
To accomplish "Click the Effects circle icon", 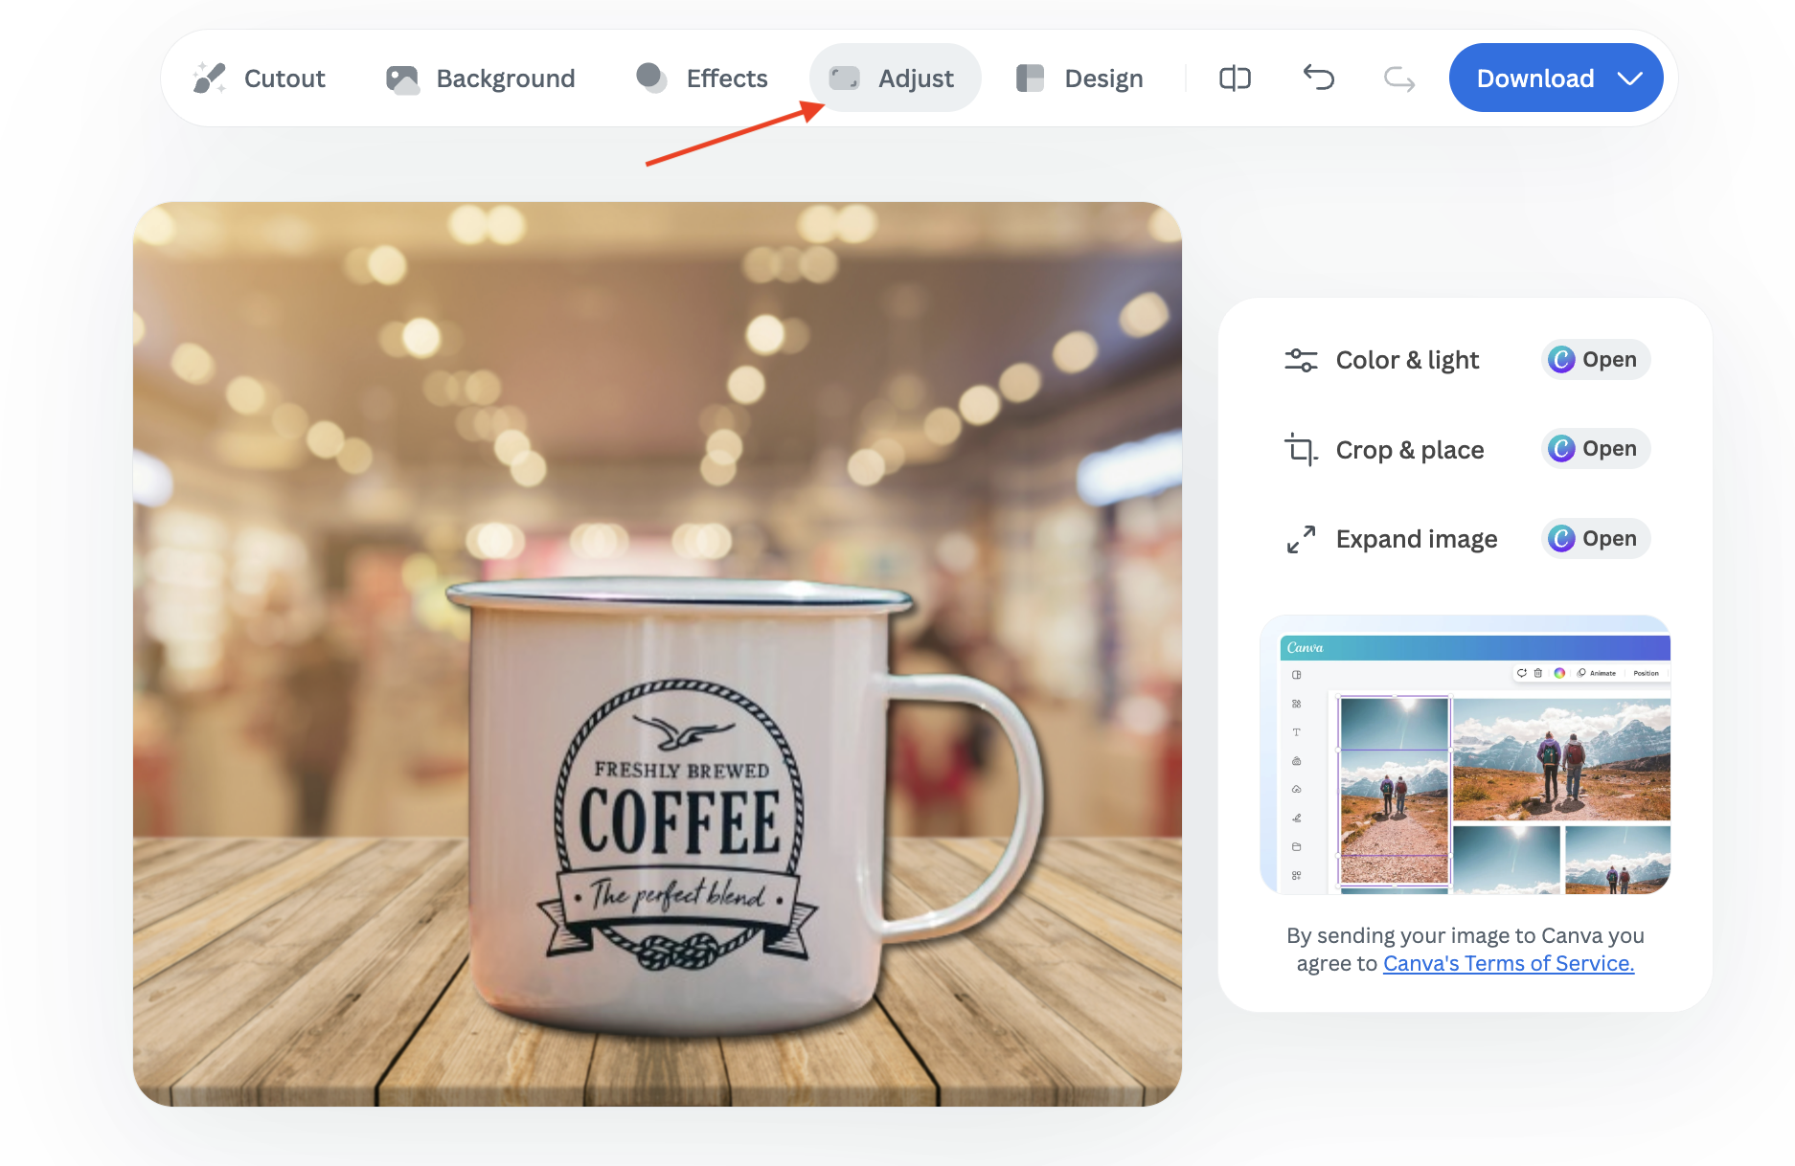I will pos(651,78).
